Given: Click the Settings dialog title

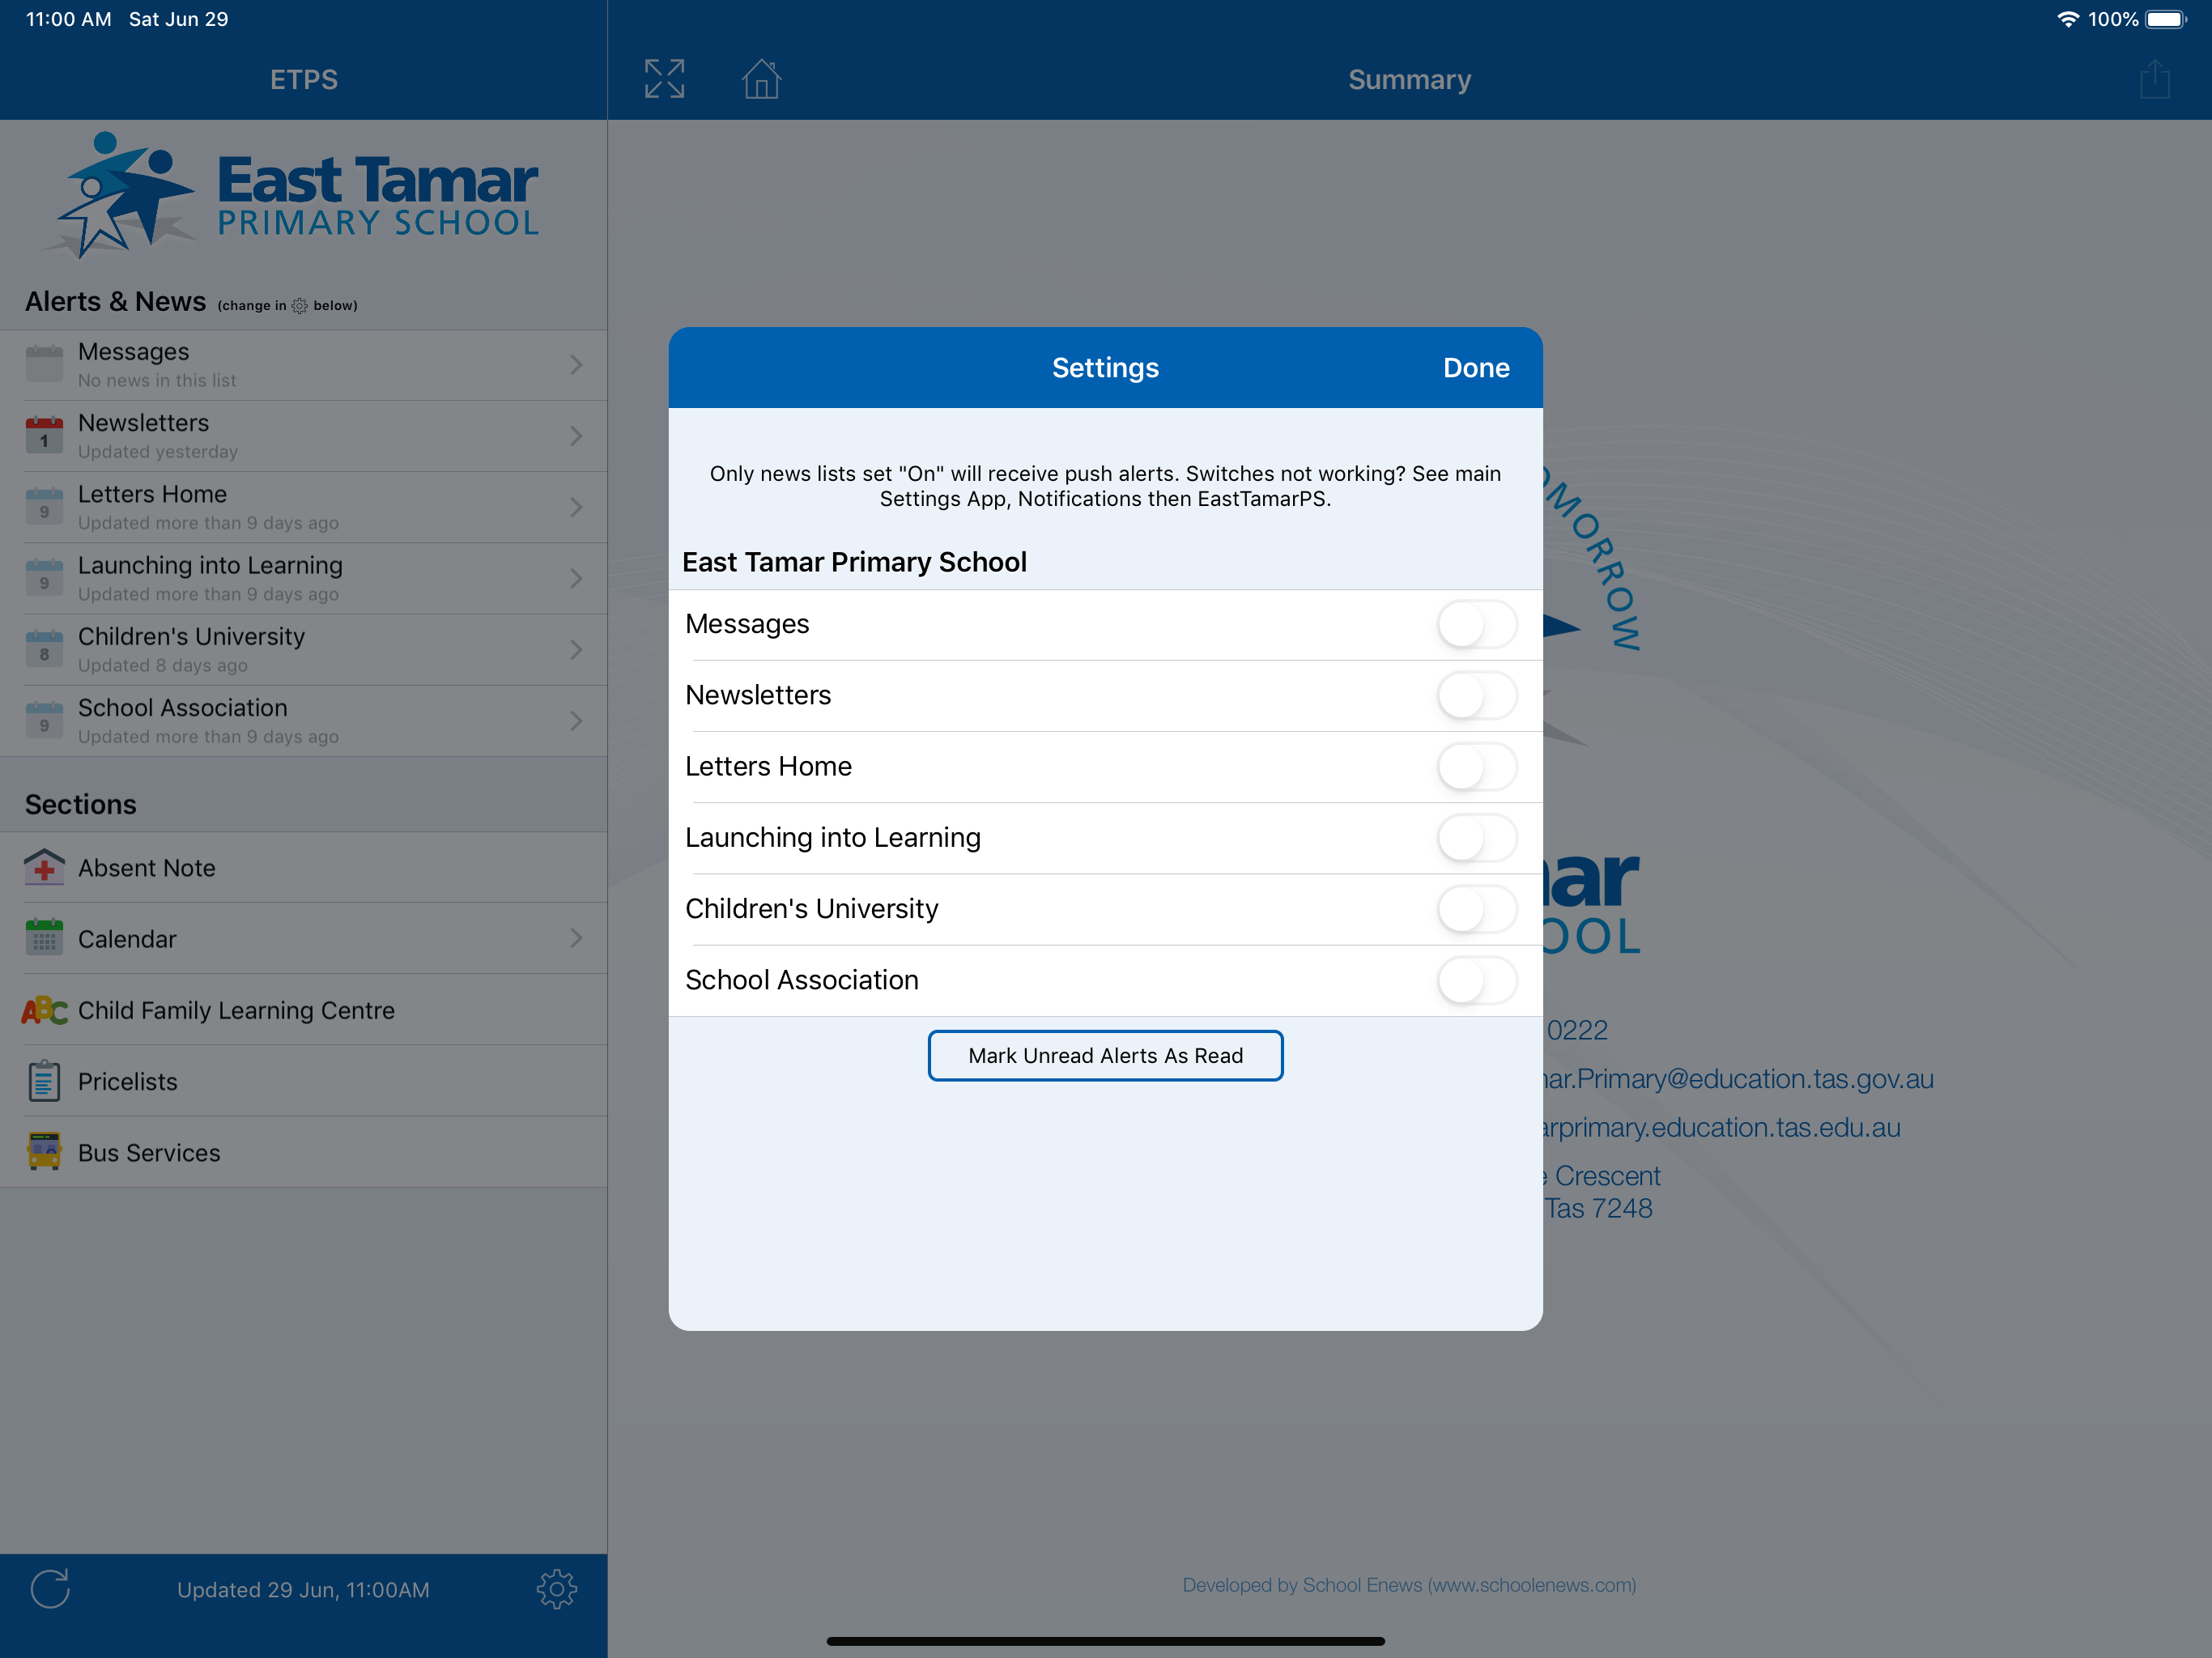Looking at the screenshot, I should (1105, 368).
